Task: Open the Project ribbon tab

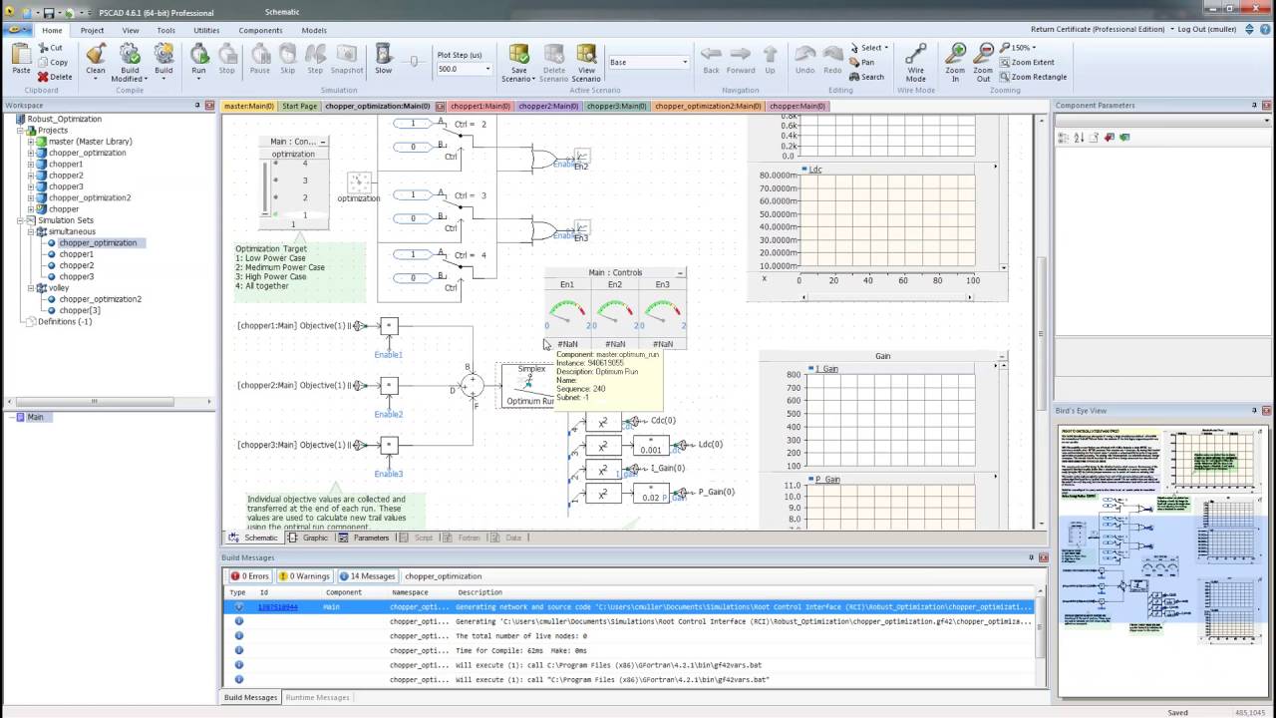Action: (x=92, y=30)
